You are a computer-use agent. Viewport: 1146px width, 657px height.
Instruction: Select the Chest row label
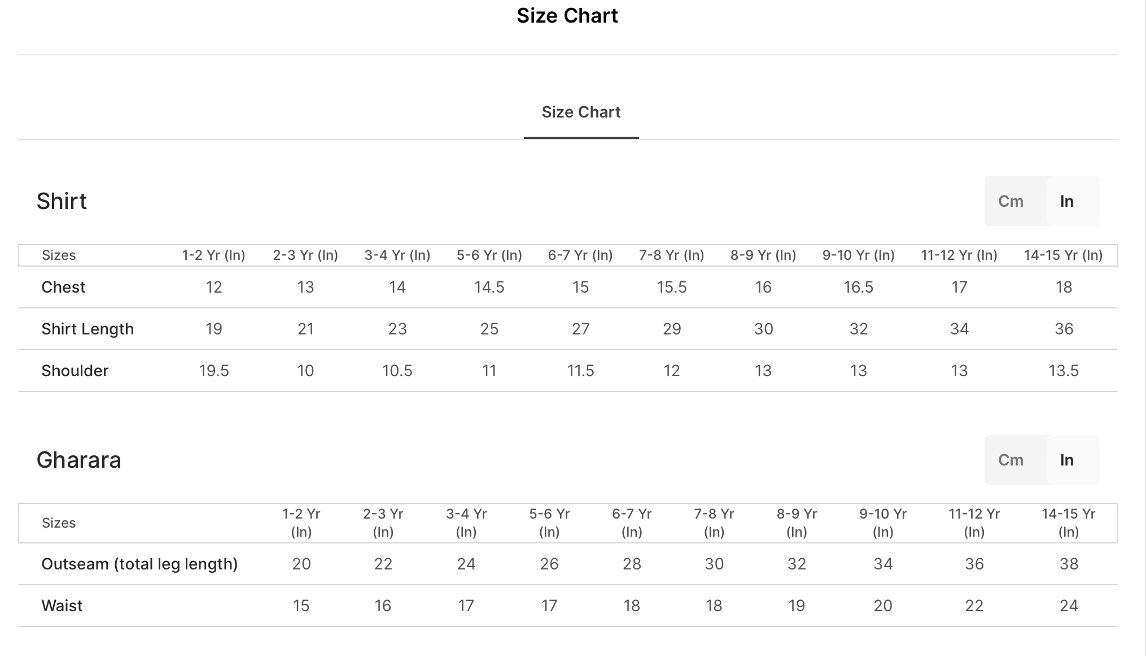63,287
